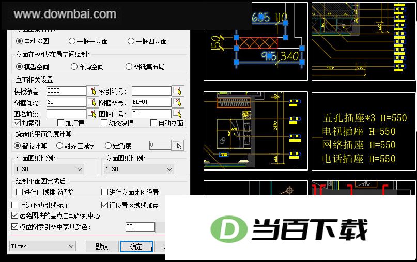
Task: Select the socket legend thumbnail with 五孔插座
Action: 364,131
